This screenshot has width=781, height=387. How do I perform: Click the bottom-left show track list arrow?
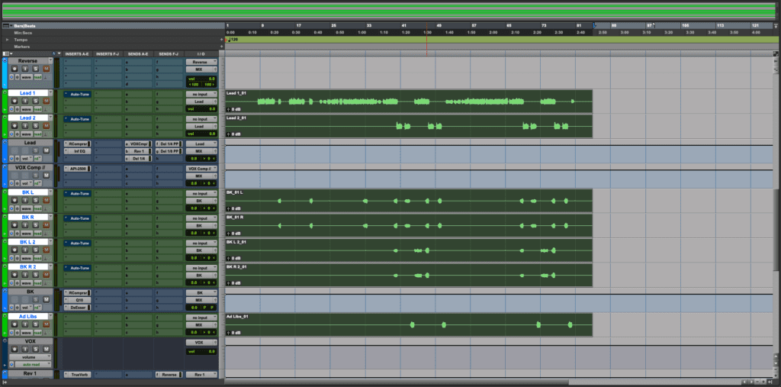(x=5, y=382)
